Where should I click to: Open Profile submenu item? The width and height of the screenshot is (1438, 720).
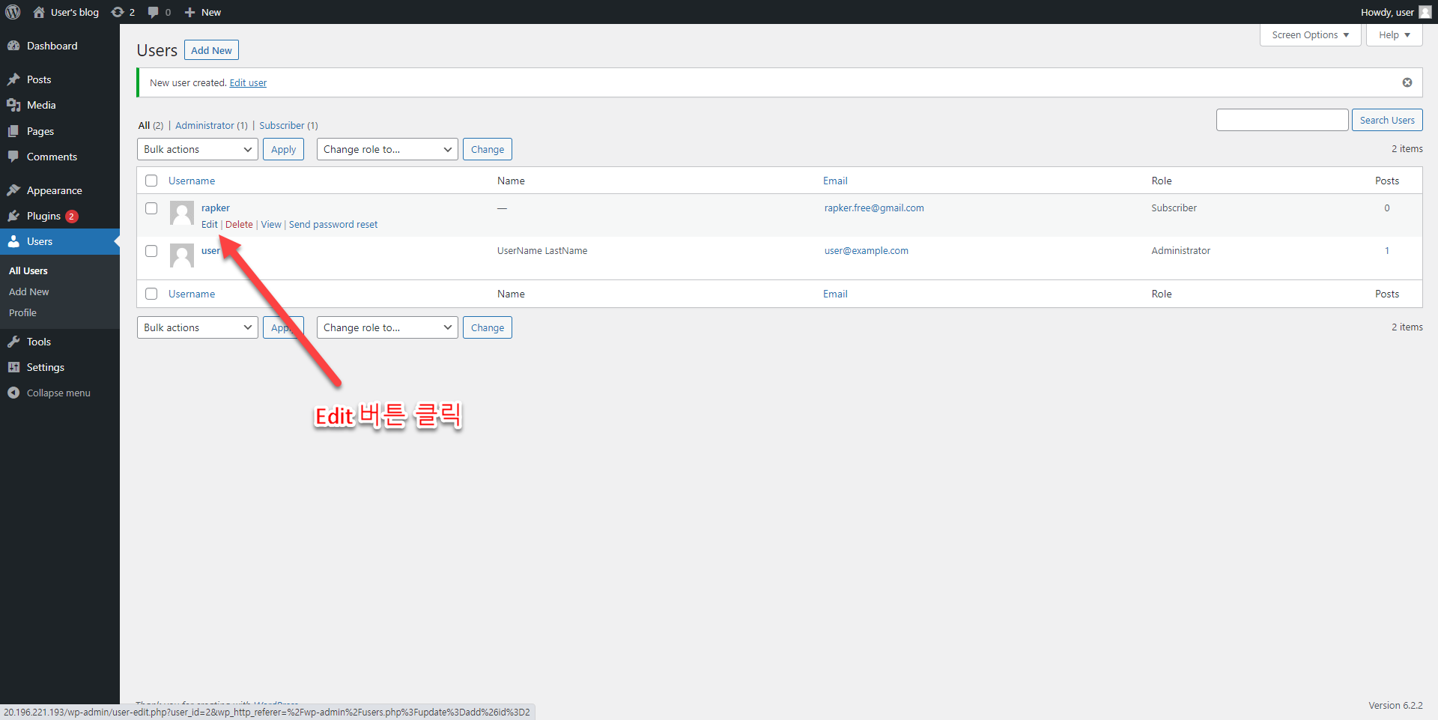click(x=22, y=312)
